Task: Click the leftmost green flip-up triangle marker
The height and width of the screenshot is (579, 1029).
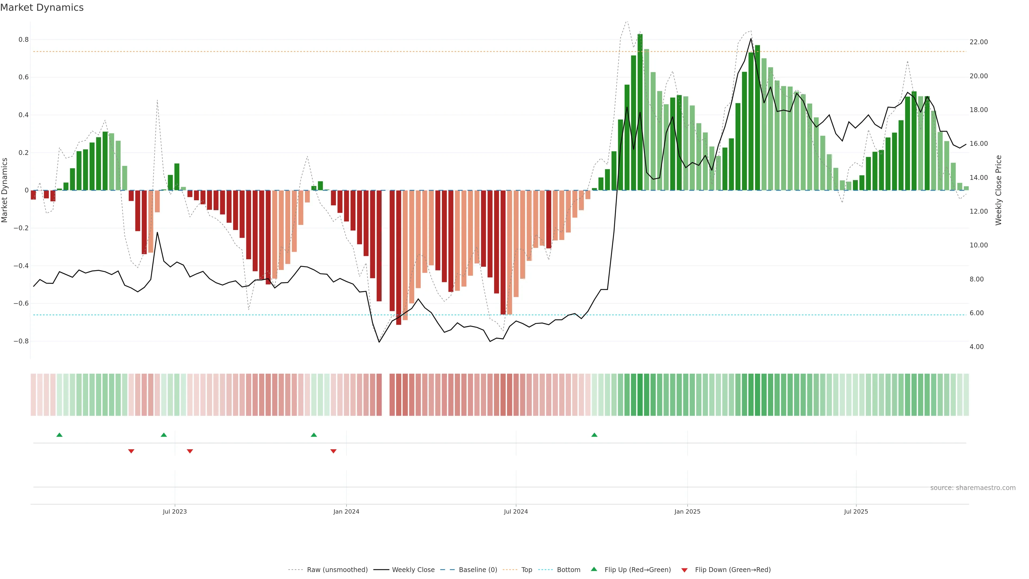Action: click(59, 435)
